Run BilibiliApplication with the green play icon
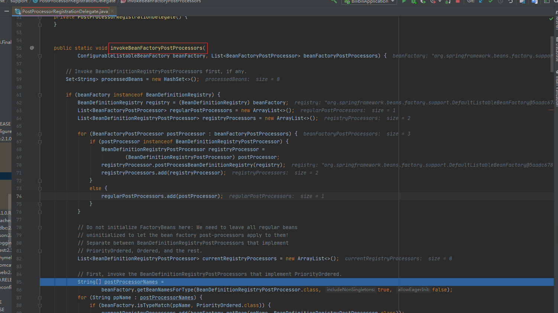The image size is (558, 313). 404,1
